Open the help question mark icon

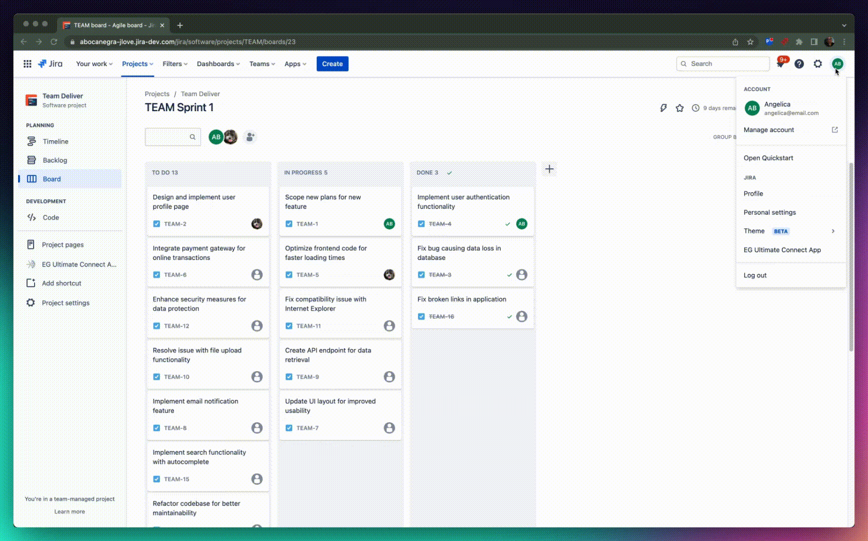point(799,64)
